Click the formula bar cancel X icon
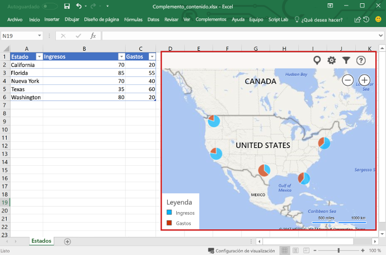Image resolution: width=386 pixels, height=255 pixels. [x=63, y=36]
